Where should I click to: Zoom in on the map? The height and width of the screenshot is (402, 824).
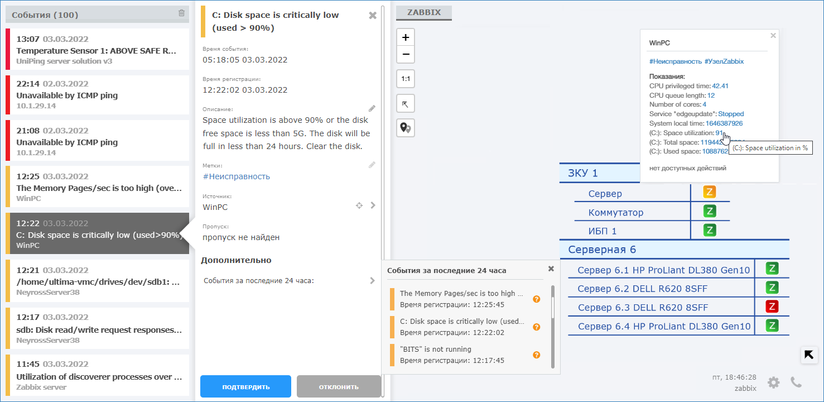(x=406, y=37)
